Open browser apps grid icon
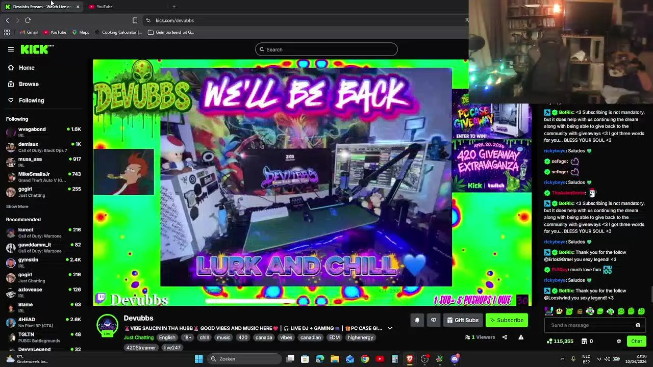The width and height of the screenshot is (653, 367). pyautogui.click(x=7, y=32)
